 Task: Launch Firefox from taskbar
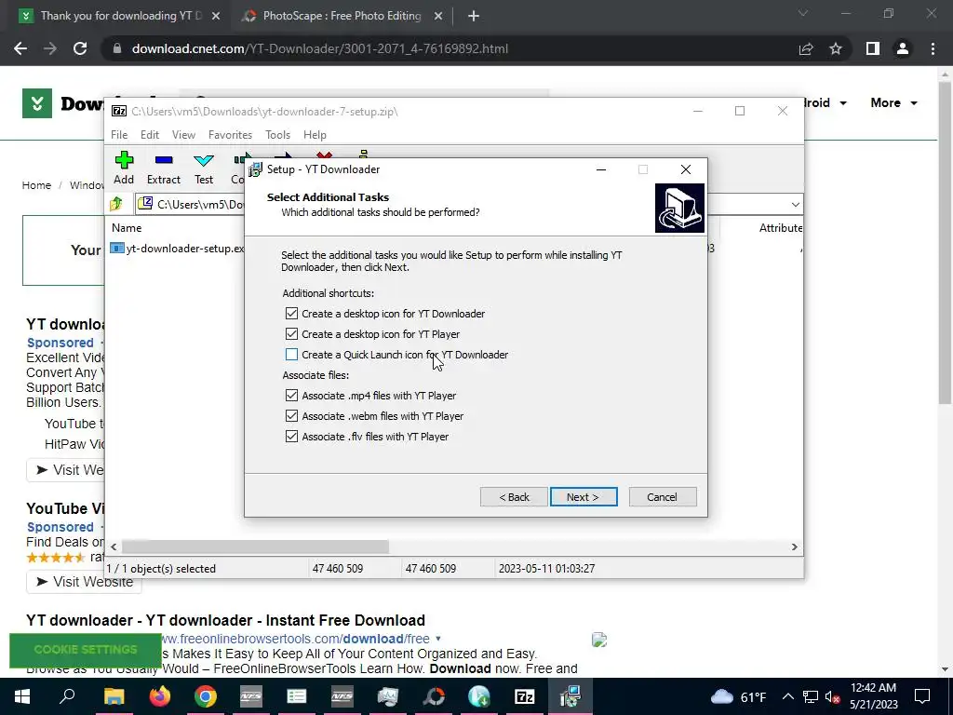point(160,696)
